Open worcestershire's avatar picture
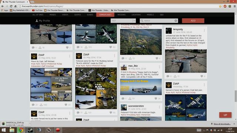Screen dimensions: 237x133 (124, 108)
